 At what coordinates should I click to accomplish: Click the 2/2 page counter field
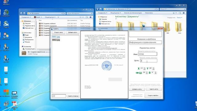point(59,96)
